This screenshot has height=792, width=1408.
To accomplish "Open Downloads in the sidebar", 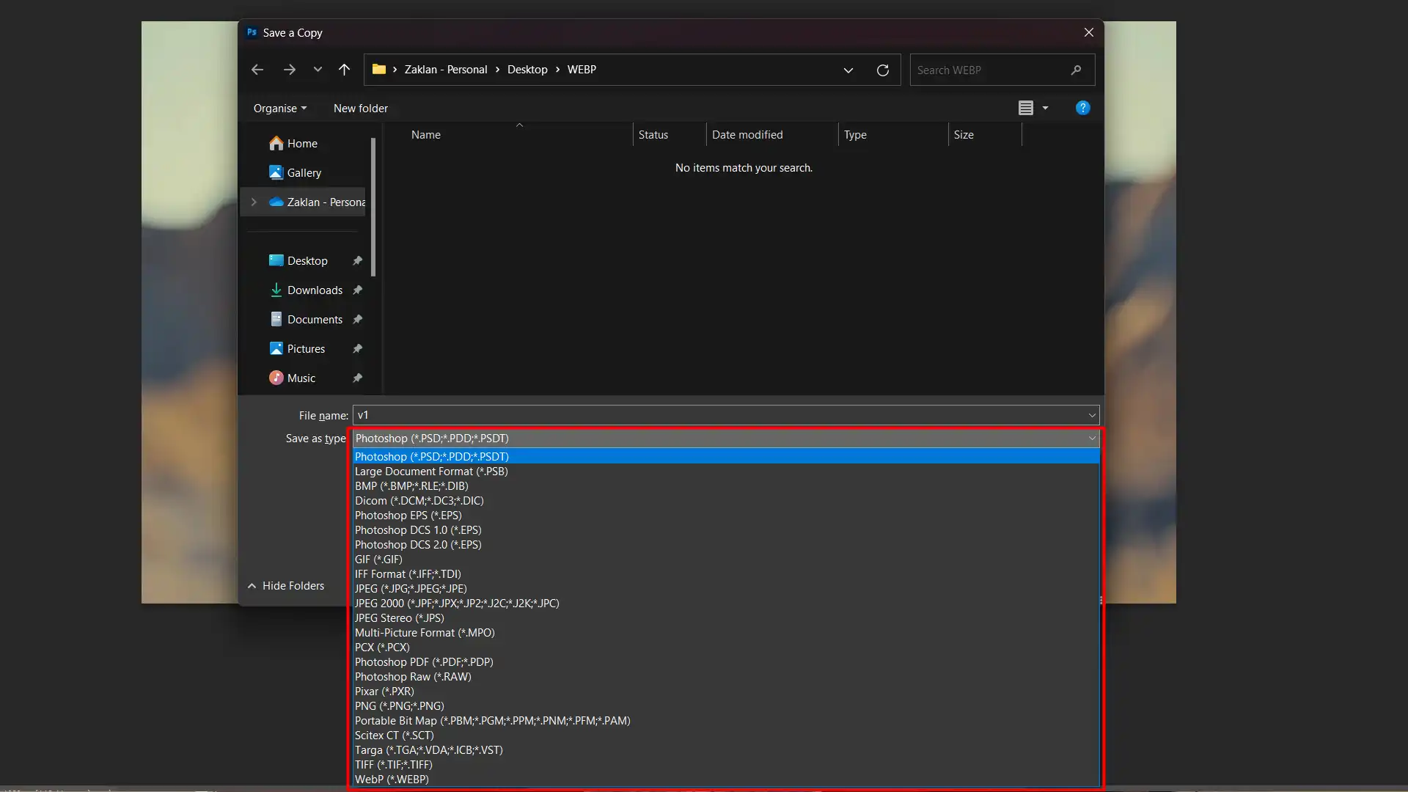I will pos(315,290).
